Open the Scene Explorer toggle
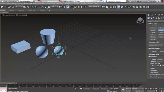The image size is (164, 92). tap(111, 7)
